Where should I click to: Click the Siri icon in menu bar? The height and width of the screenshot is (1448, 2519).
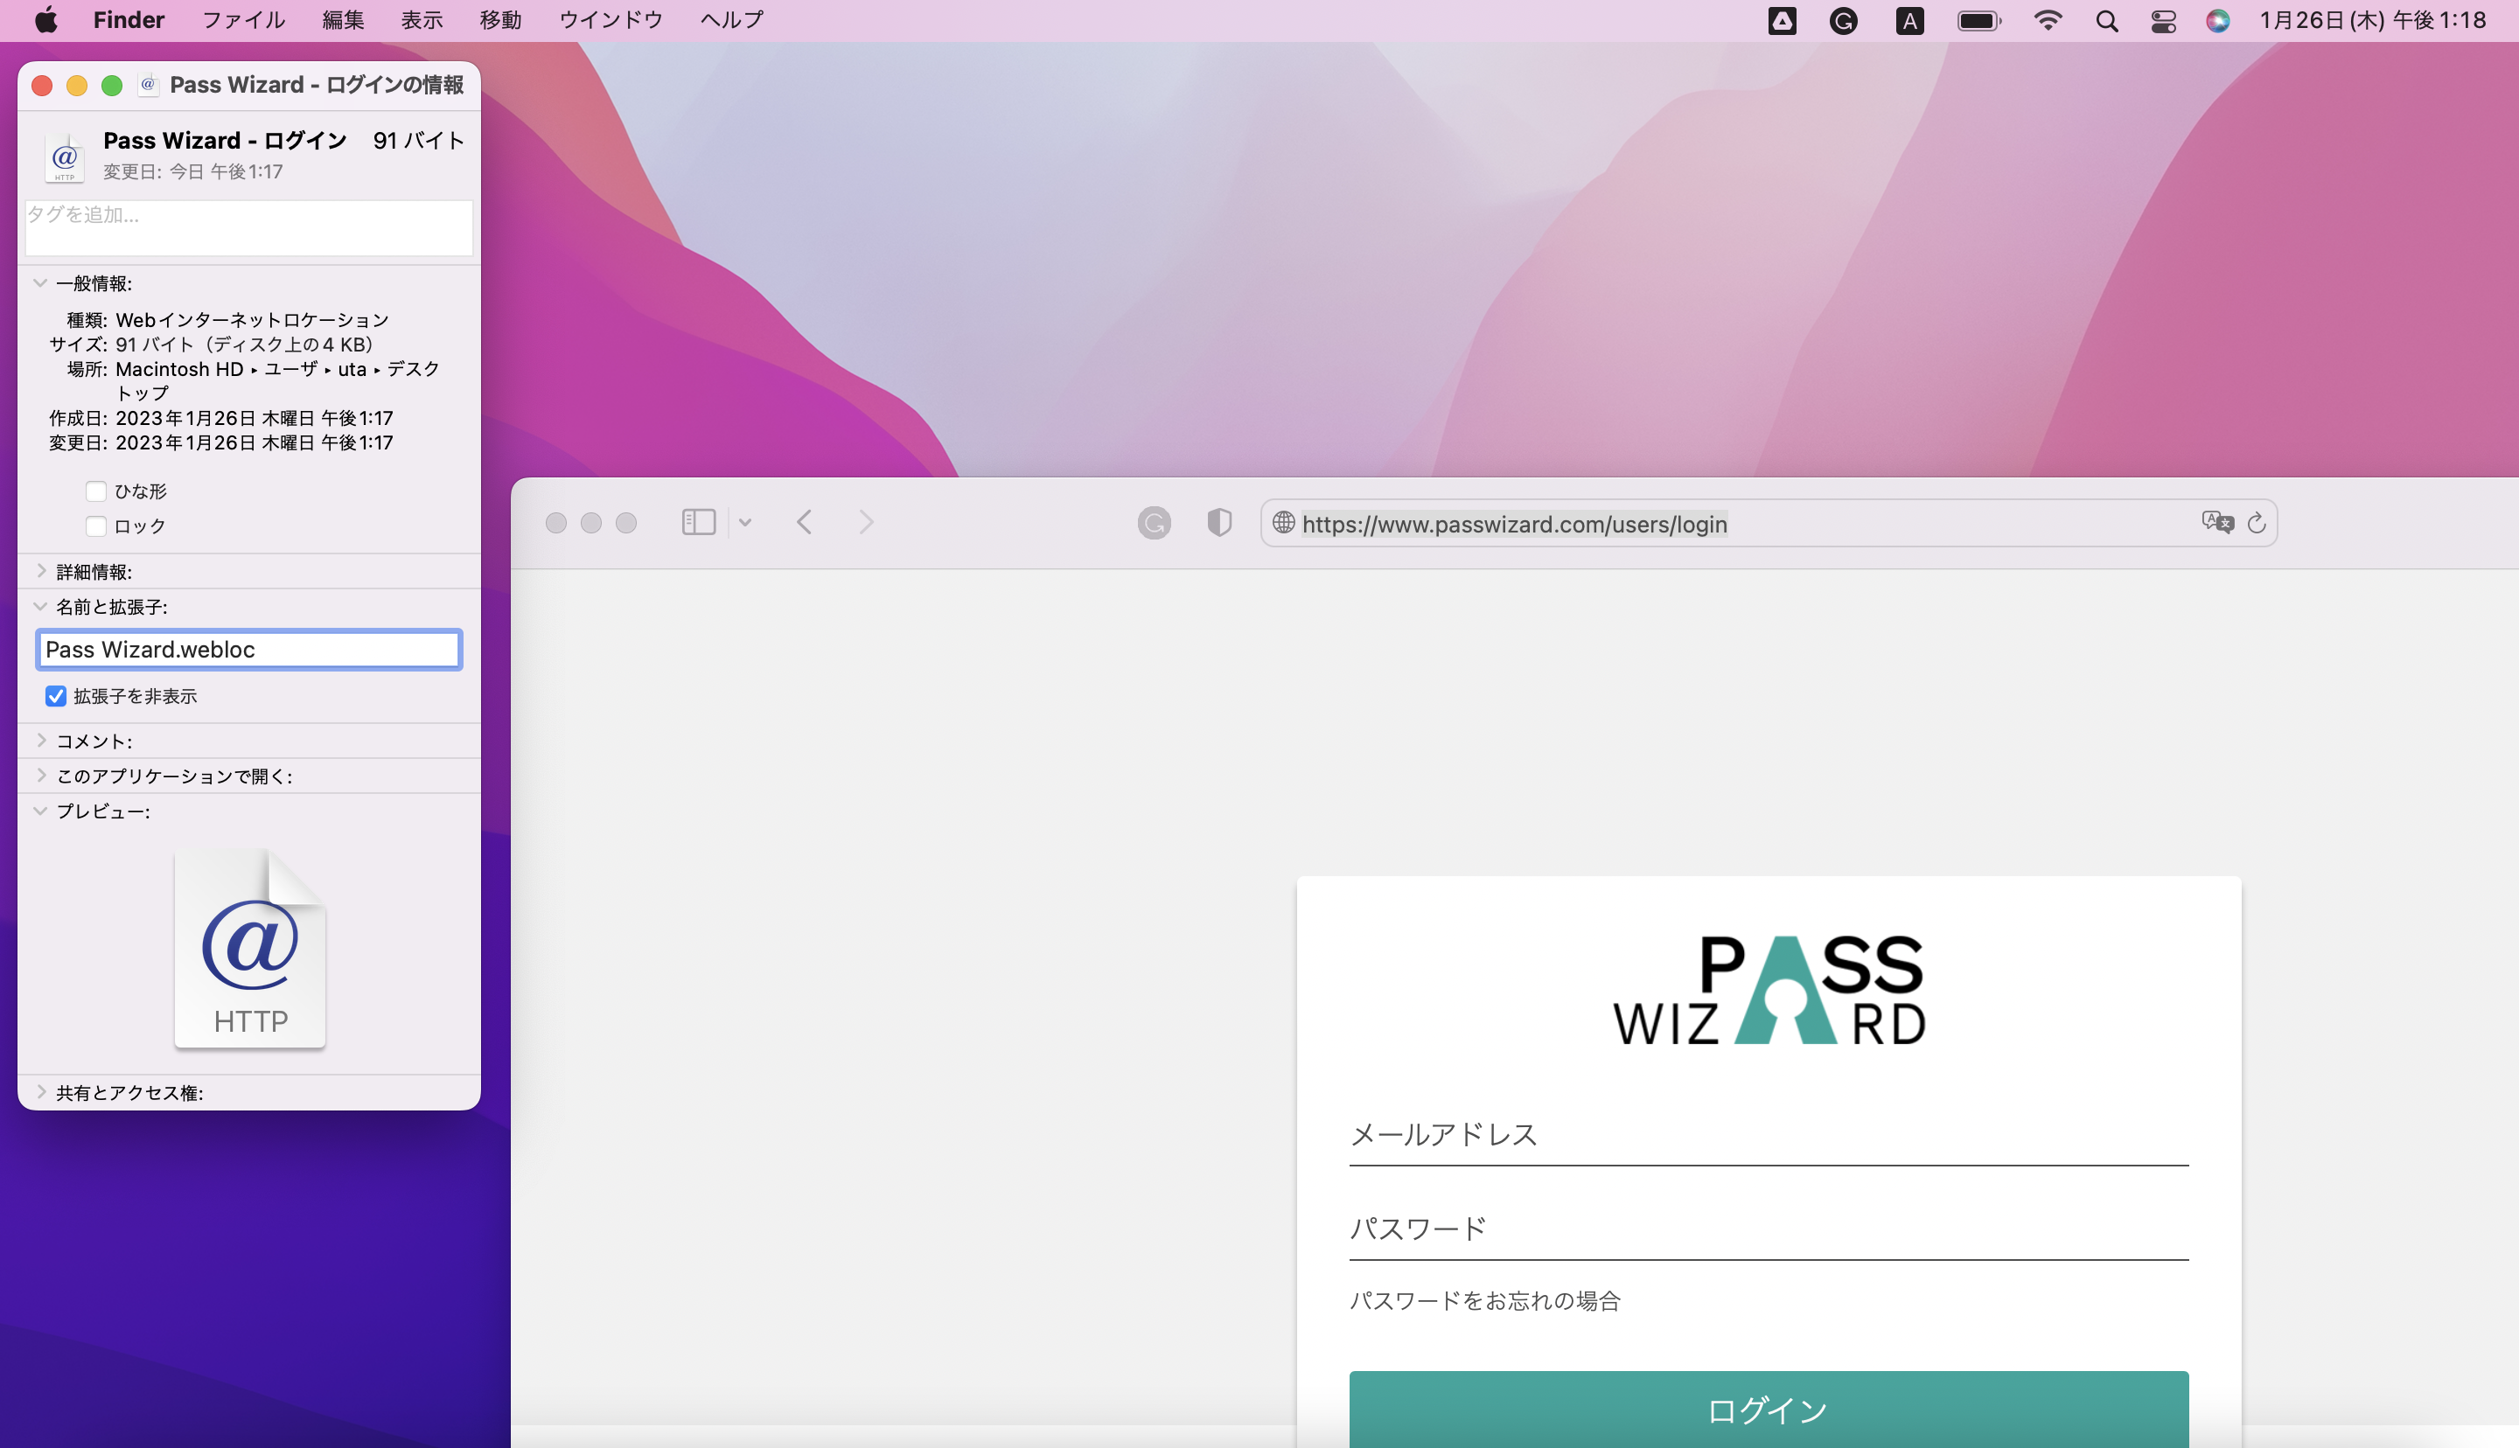[2217, 21]
